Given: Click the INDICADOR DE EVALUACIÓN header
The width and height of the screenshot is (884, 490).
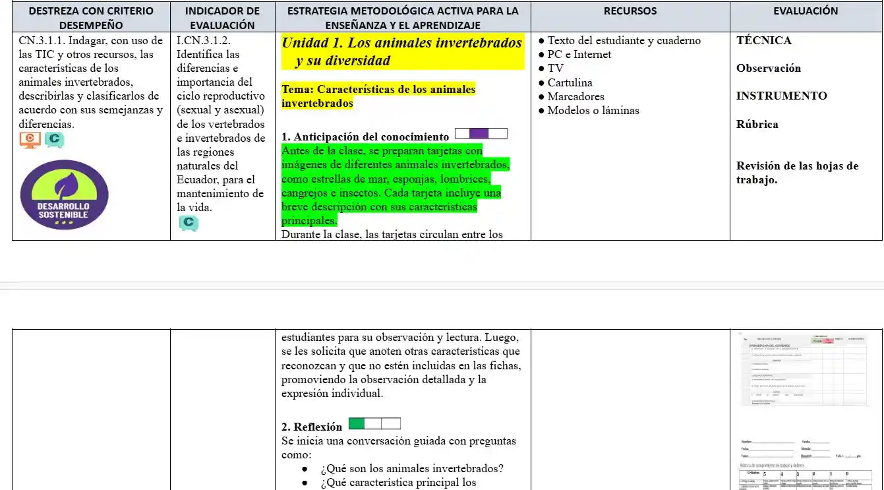Looking at the screenshot, I should 222,18.
